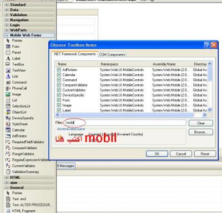Choose the PhoneCall control icon
Viewport: 222px width, 213px height.
coord(8,88)
